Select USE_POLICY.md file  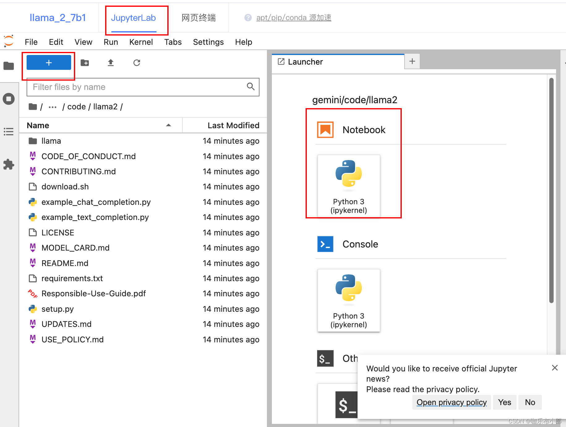[x=143, y=340]
